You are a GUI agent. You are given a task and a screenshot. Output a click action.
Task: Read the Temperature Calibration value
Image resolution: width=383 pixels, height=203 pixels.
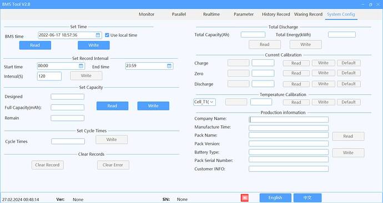(296, 103)
